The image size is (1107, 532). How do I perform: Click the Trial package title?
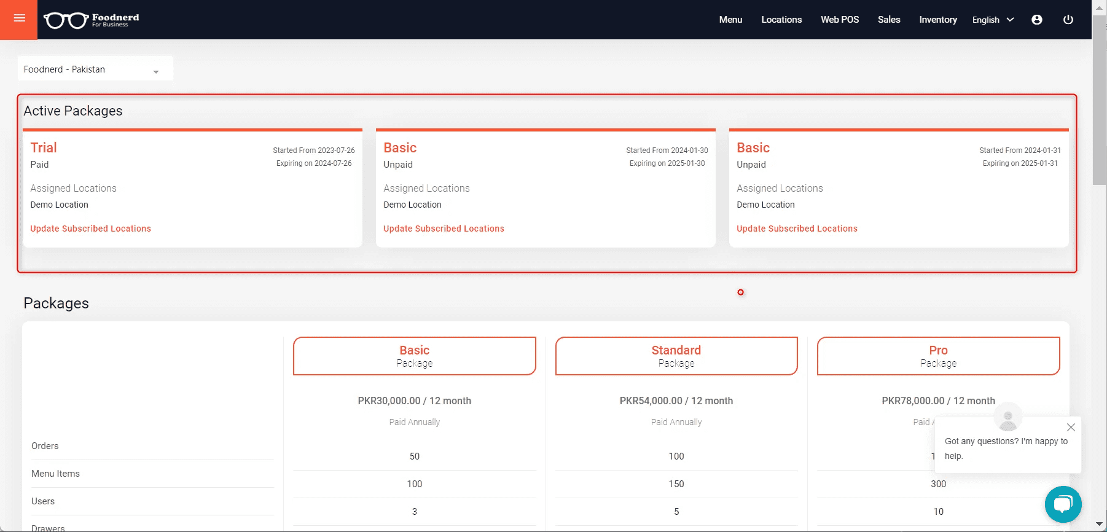pos(44,147)
